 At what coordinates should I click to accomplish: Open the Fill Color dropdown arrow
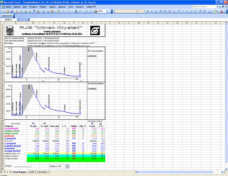coord(219,11)
